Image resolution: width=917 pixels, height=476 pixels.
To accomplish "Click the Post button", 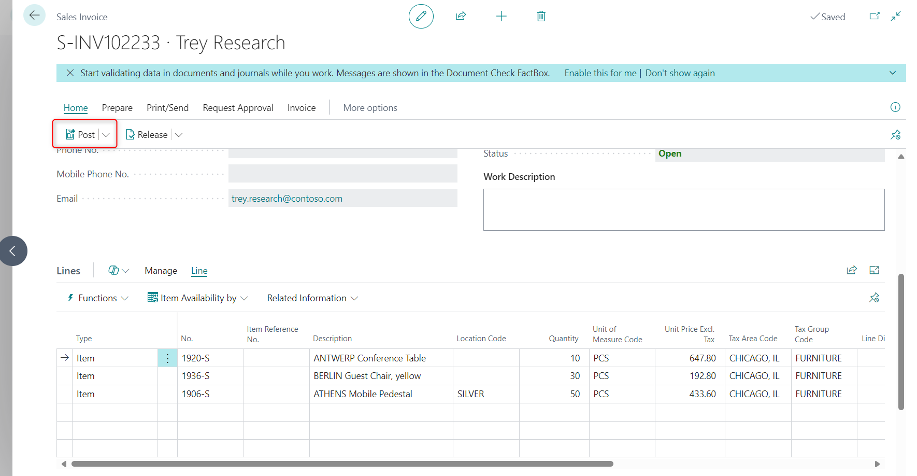I will [x=80, y=135].
